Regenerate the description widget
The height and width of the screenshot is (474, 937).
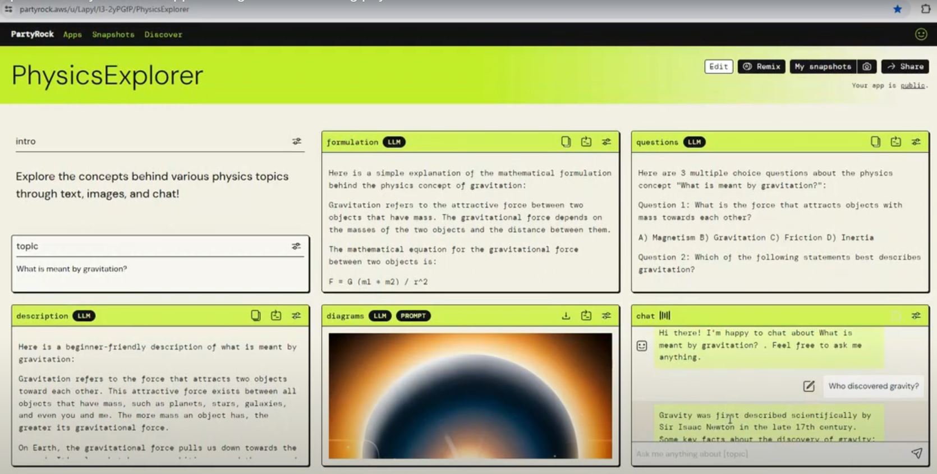point(275,316)
